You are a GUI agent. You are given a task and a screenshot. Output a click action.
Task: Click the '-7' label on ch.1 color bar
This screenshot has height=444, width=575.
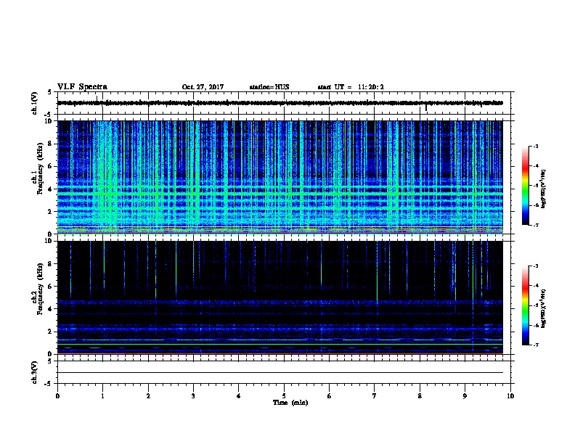click(535, 225)
